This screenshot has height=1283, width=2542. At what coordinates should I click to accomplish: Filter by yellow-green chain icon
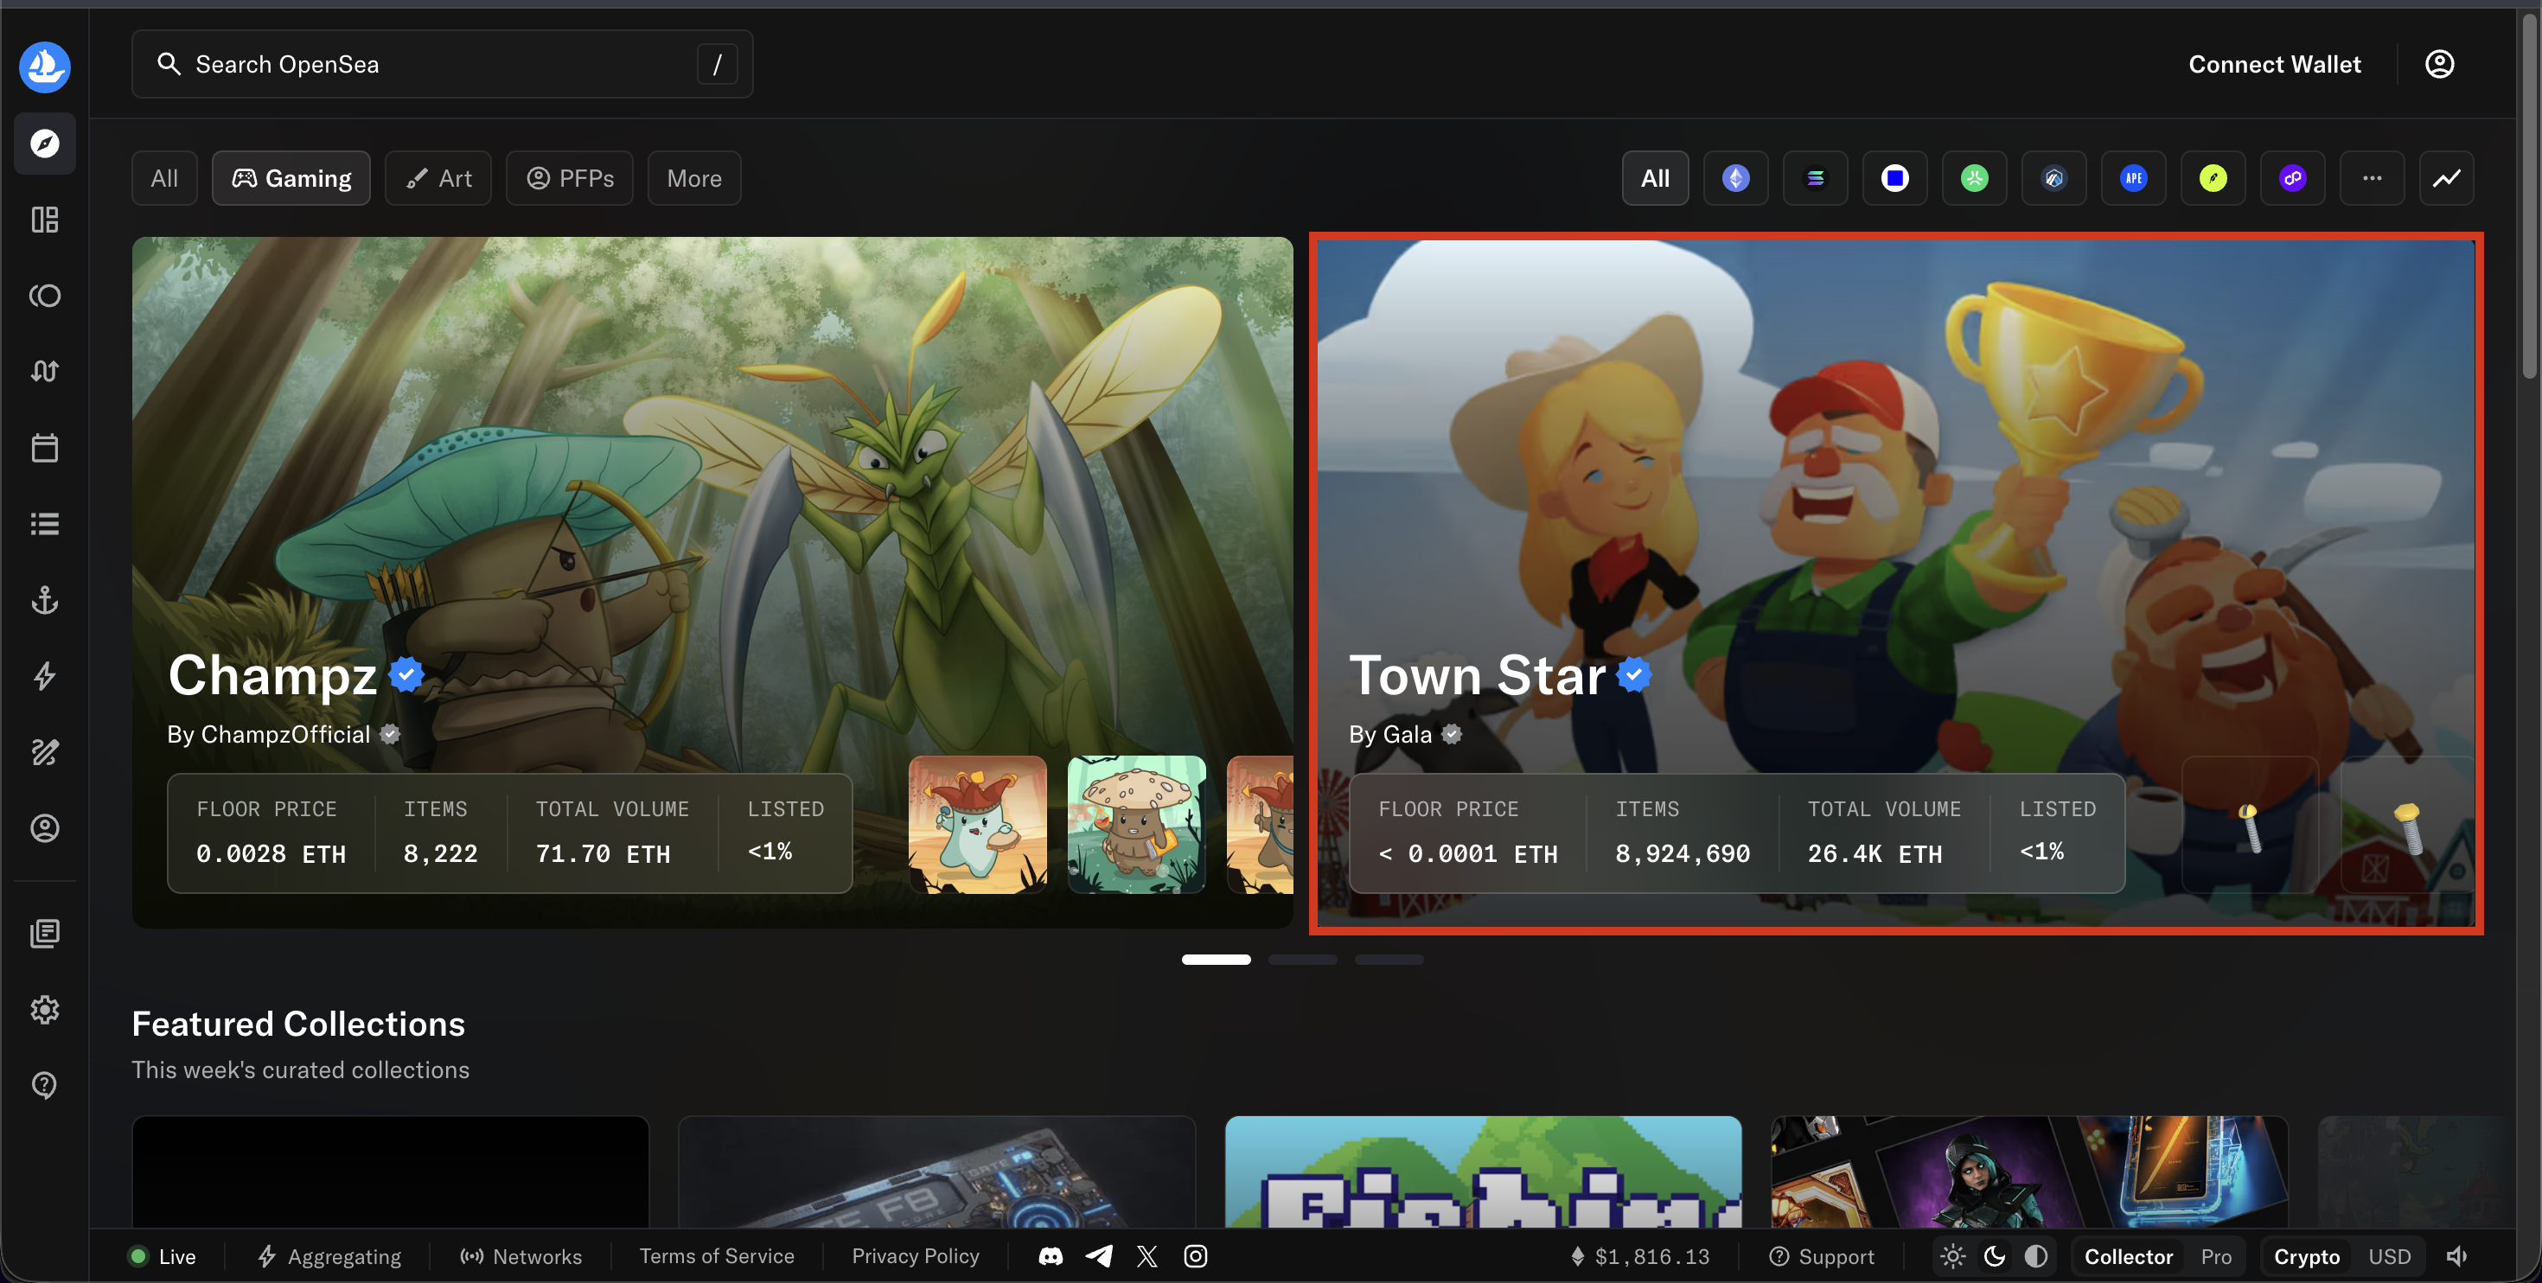click(x=2213, y=179)
